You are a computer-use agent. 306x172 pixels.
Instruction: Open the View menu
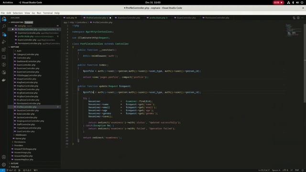[x=27, y=13]
